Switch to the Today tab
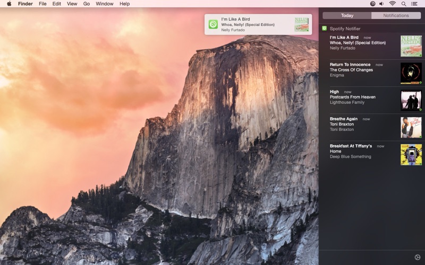The height and width of the screenshot is (265, 425). tap(347, 15)
